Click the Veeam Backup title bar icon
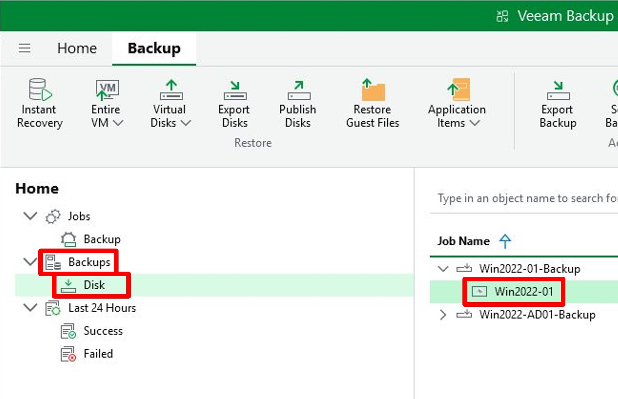 tap(502, 16)
